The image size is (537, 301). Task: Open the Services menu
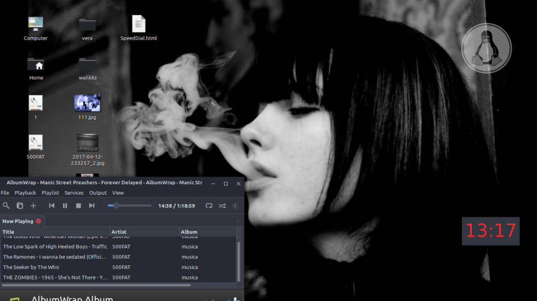pos(74,193)
